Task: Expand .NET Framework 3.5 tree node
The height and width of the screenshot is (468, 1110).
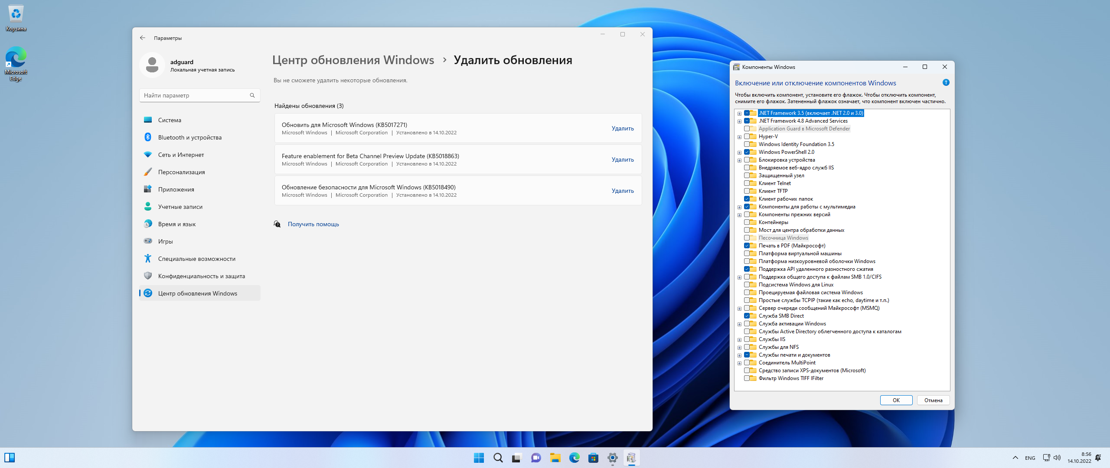Action: tap(739, 114)
